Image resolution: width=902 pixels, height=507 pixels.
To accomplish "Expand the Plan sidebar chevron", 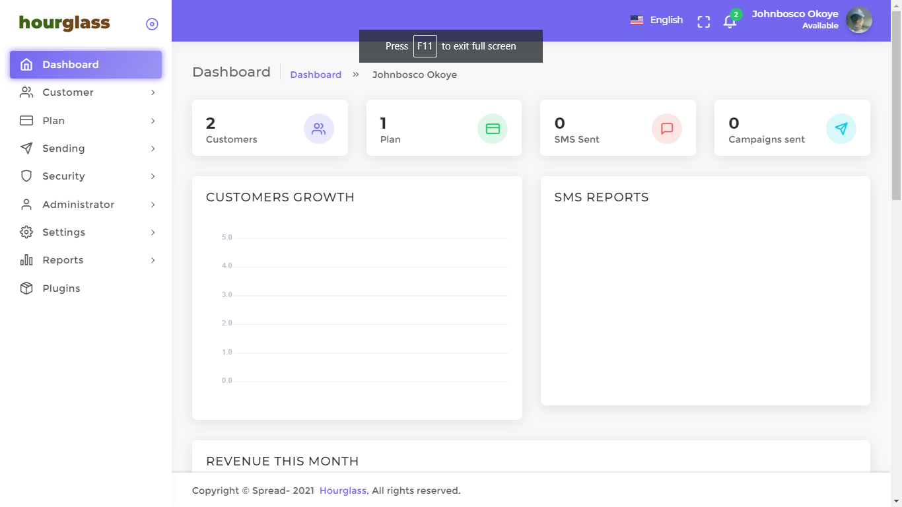I will coord(153,121).
